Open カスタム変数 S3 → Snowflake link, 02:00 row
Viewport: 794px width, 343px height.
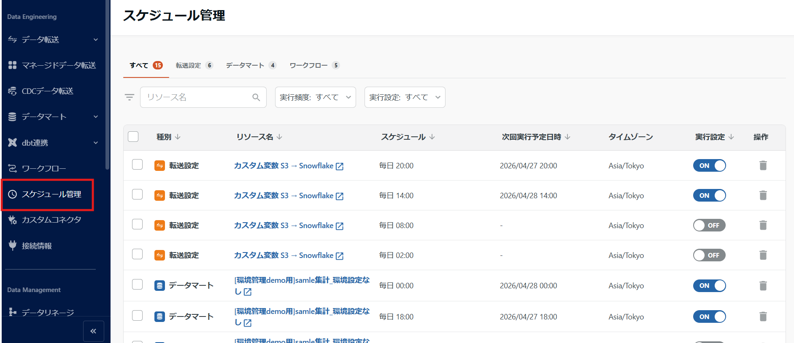click(x=284, y=255)
